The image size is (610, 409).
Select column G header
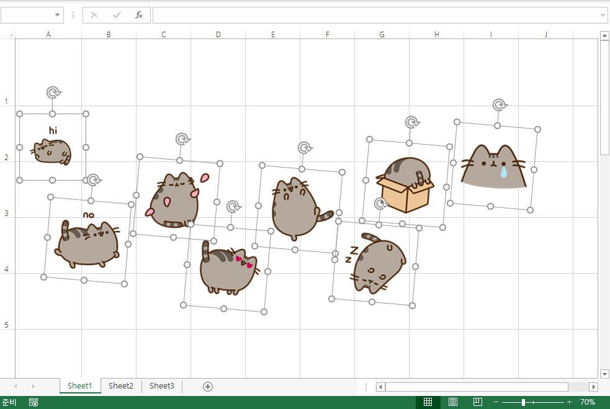(382, 35)
